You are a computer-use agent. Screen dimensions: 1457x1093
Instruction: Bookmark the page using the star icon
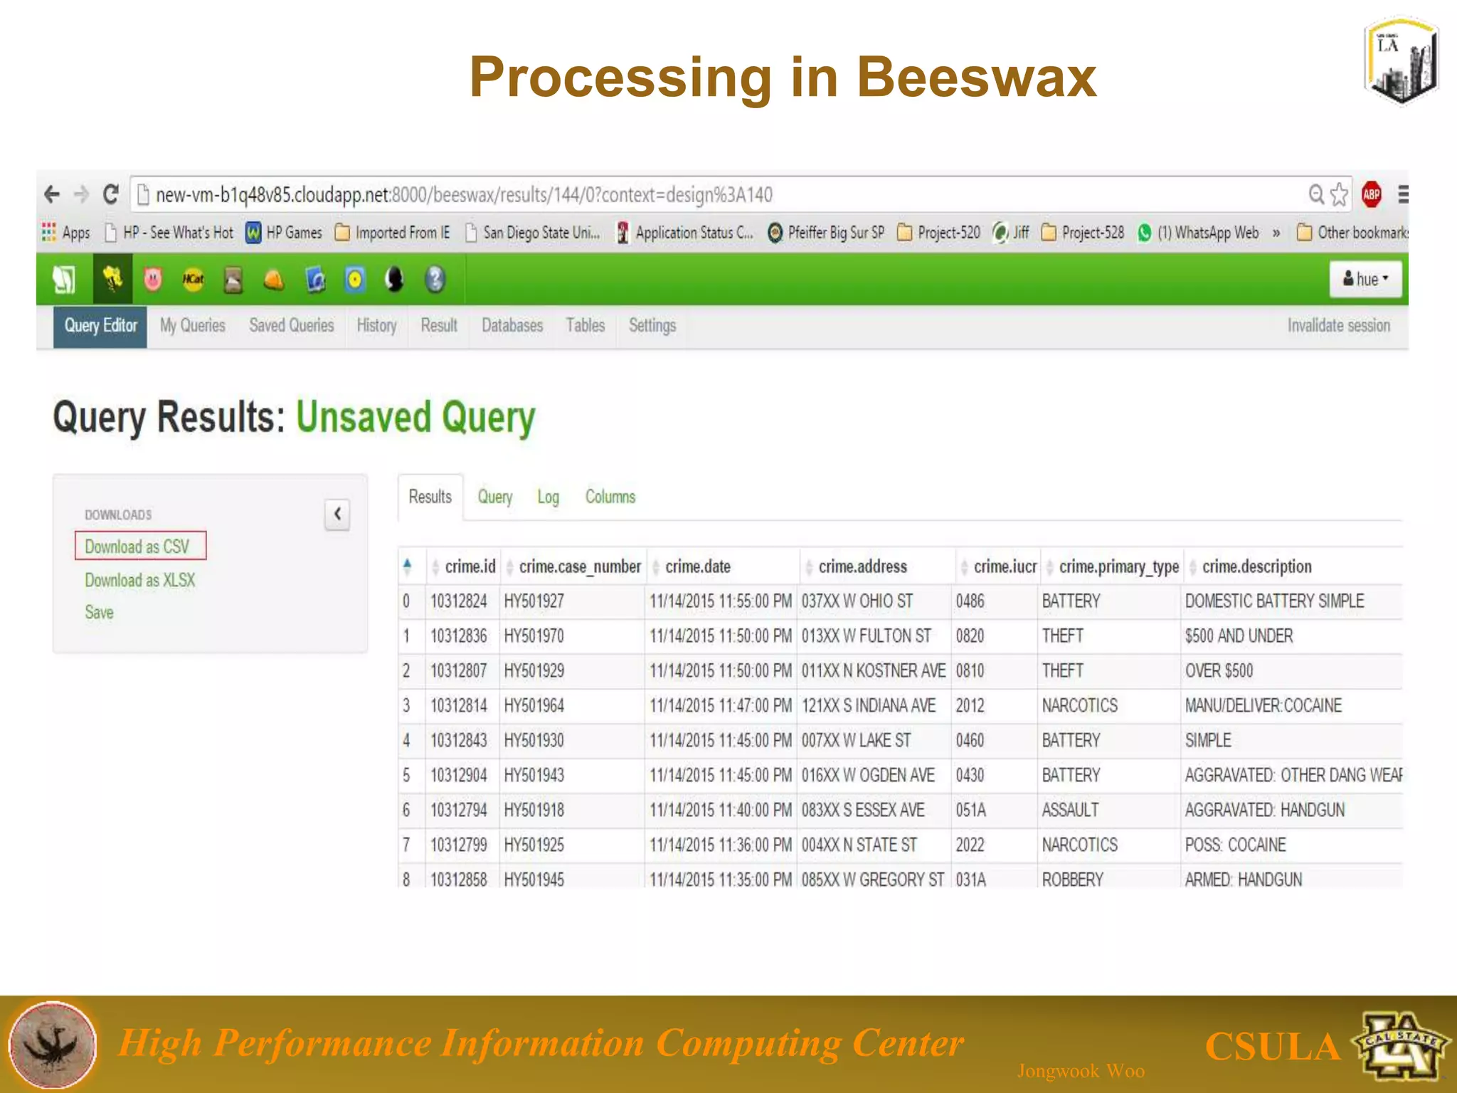click(x=1339, y=194)
